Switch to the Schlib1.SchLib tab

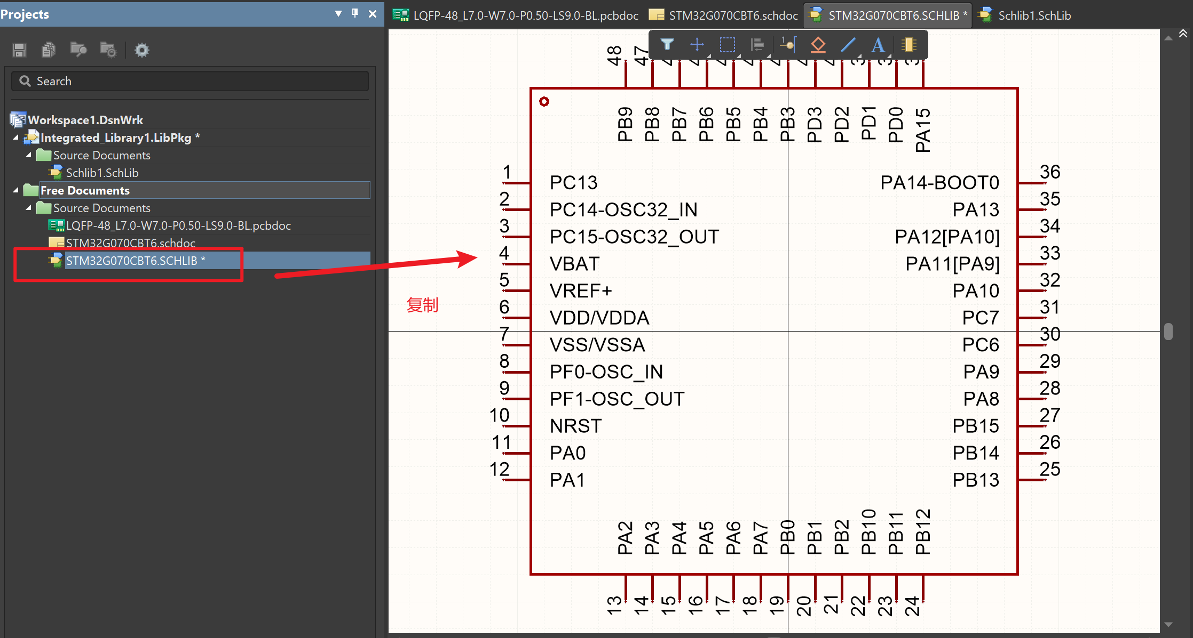[x=1025, y=15]
